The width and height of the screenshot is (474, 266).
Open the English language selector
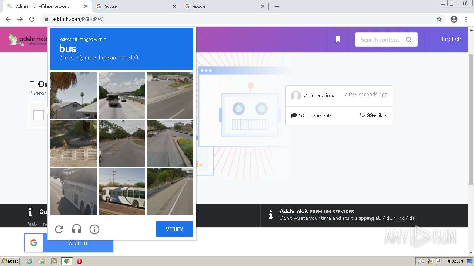click(x=451, y=39)
